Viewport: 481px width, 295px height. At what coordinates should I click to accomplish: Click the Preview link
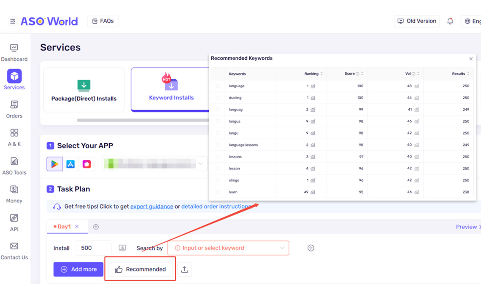(x=466, y=227)
